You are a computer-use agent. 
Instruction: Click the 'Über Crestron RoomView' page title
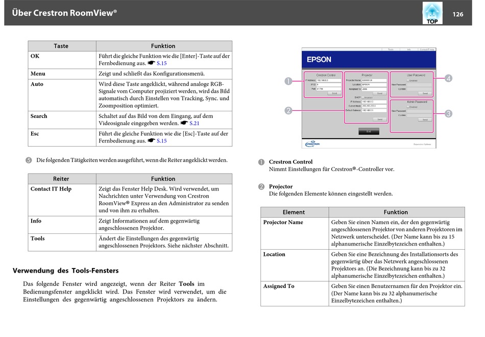click(x=64, y=13)
